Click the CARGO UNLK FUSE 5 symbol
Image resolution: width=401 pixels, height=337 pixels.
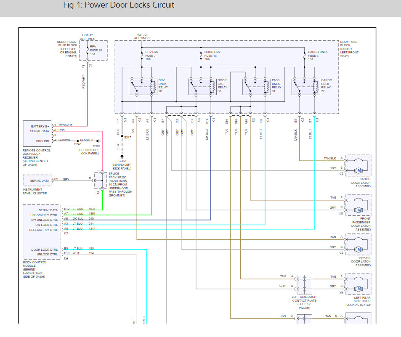tap(304, 56)
